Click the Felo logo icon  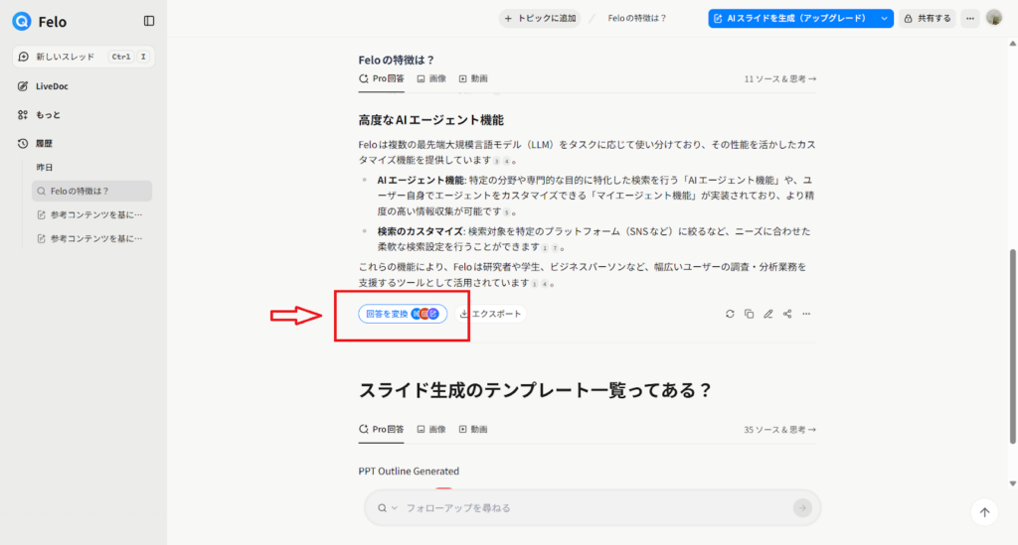pyautogui.click(x=22, y=21)
